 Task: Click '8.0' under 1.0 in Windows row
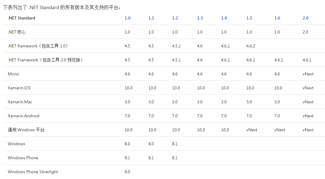pyautogui.click(x=127, y=144)
